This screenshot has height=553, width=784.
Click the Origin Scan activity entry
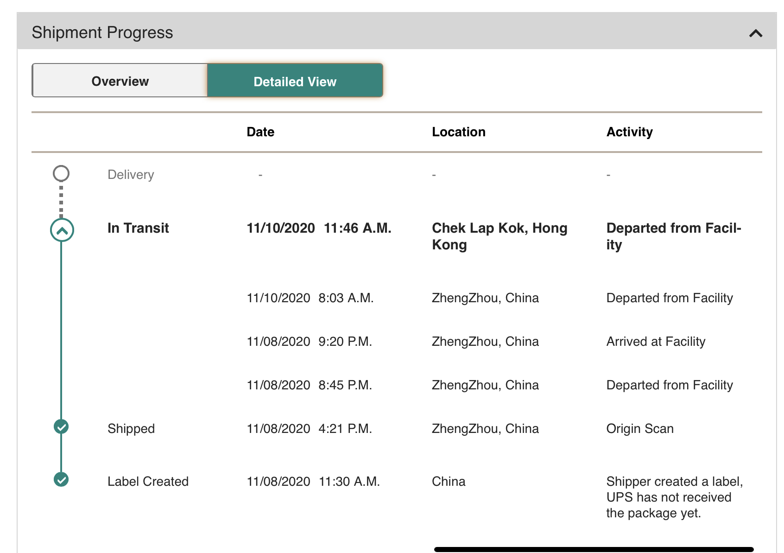(640, 429)
